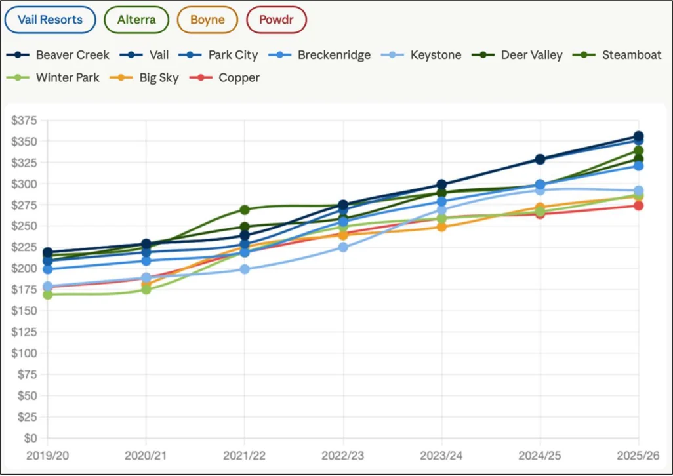Click the 2025/26 x-axis label
Screen dimensions: 673x476
[638, 456]
